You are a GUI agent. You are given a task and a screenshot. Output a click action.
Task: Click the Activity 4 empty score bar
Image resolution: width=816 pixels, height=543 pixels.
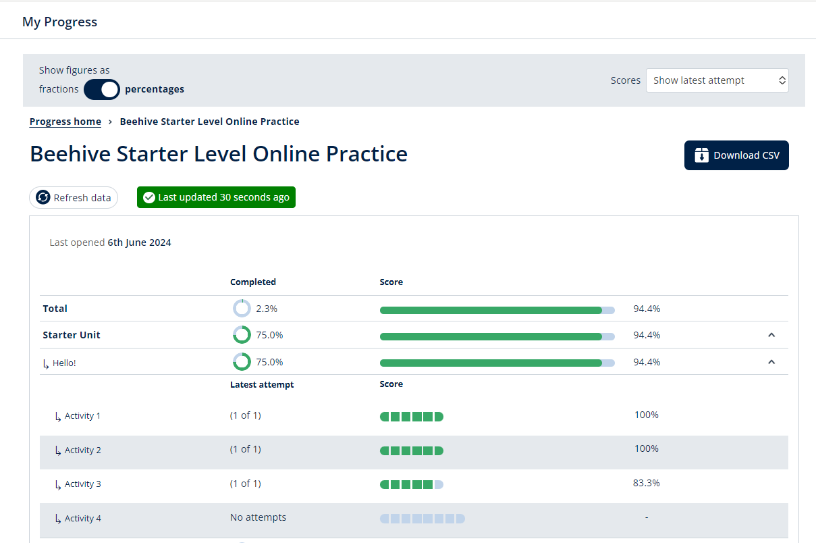tap(423, 519)
